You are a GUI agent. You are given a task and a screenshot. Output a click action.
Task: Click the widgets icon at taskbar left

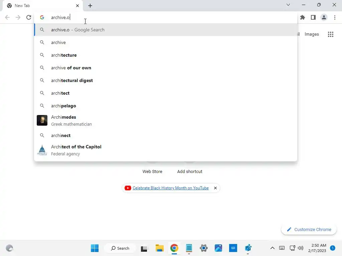(9, 248)
